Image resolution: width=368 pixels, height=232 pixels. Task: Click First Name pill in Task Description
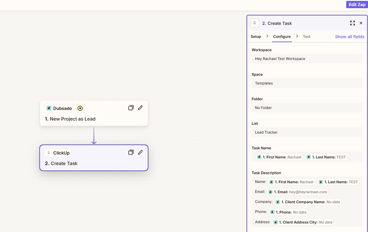tap(291, 182)
